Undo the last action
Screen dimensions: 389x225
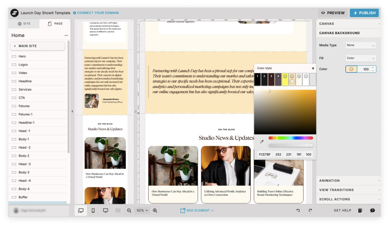[x=298, y=210]
